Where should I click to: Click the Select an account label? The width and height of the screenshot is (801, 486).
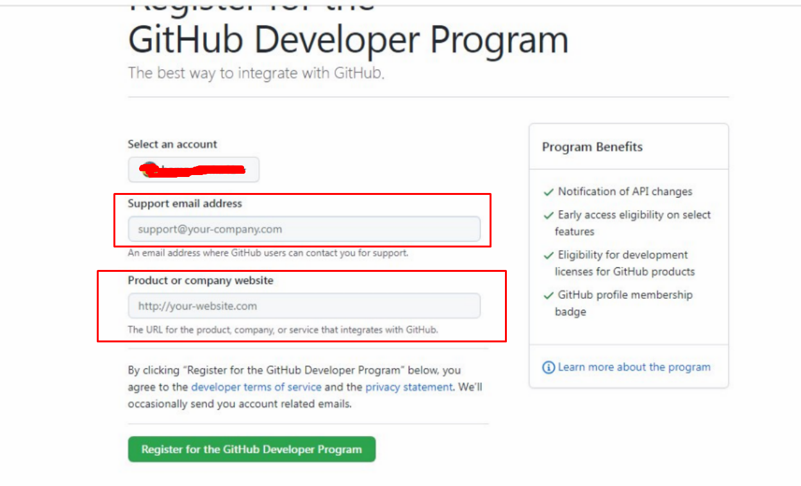pyautogui.click(x=172, y=144)
